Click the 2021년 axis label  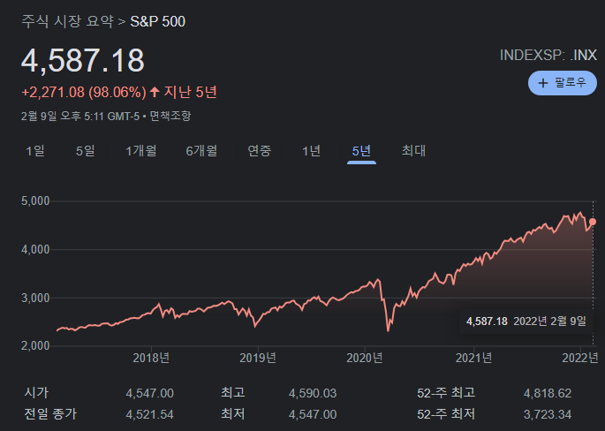click(473, 358)
